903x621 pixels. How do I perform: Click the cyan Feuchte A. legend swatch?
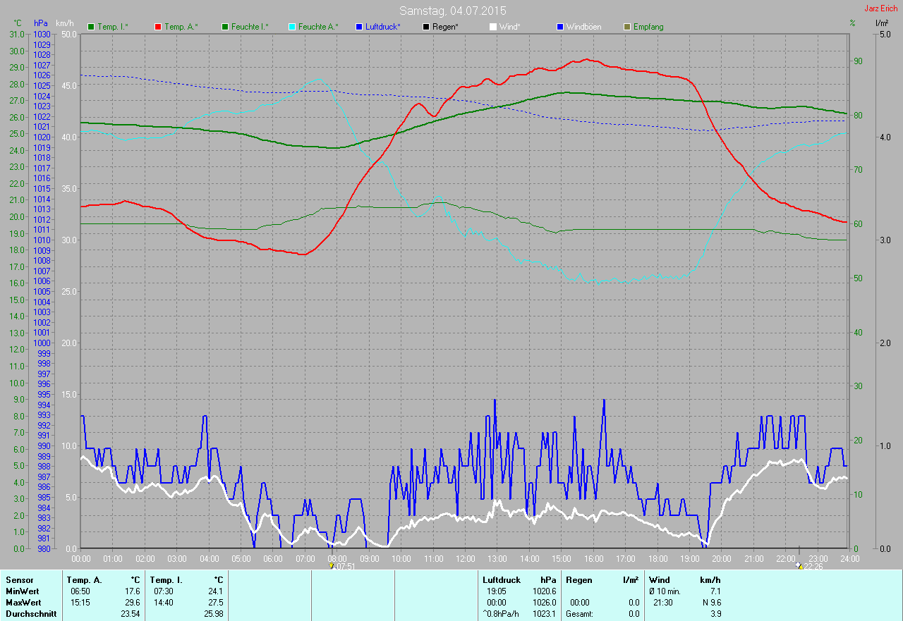click(292, 27)
